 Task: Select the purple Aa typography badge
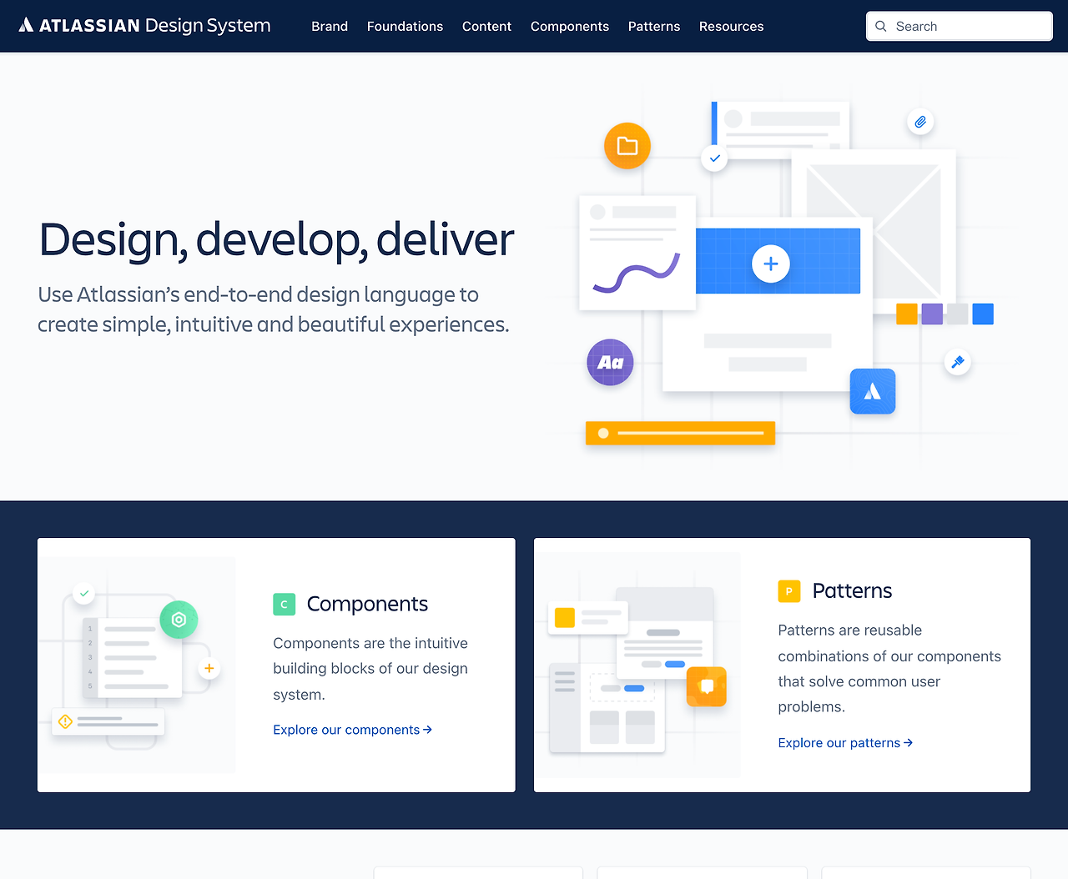click(x=609, y=362)
